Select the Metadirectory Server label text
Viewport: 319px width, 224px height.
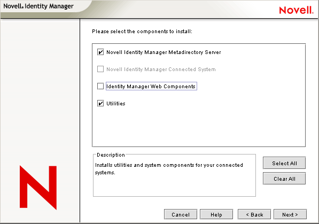164,52
